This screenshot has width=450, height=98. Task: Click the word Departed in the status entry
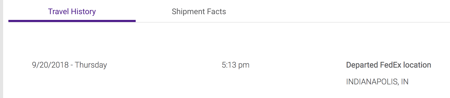362,65
